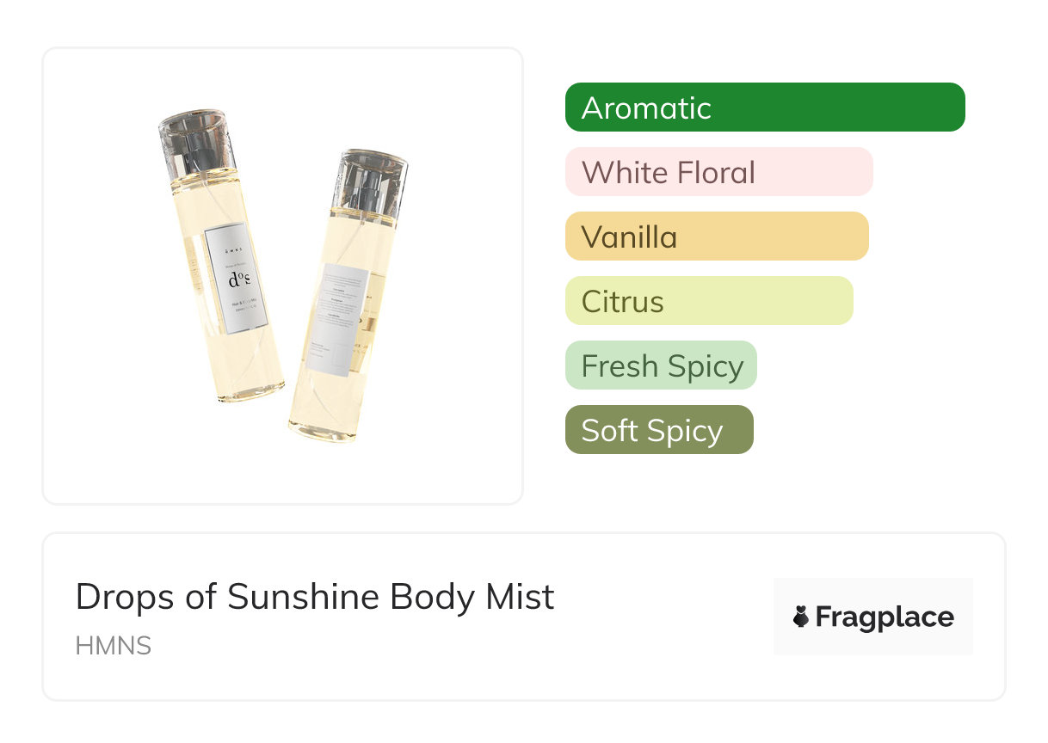Click the Soft Spicy accord tag
Image resolution: width=1048 pixels, height=743 pixels.
pos(659,430)
